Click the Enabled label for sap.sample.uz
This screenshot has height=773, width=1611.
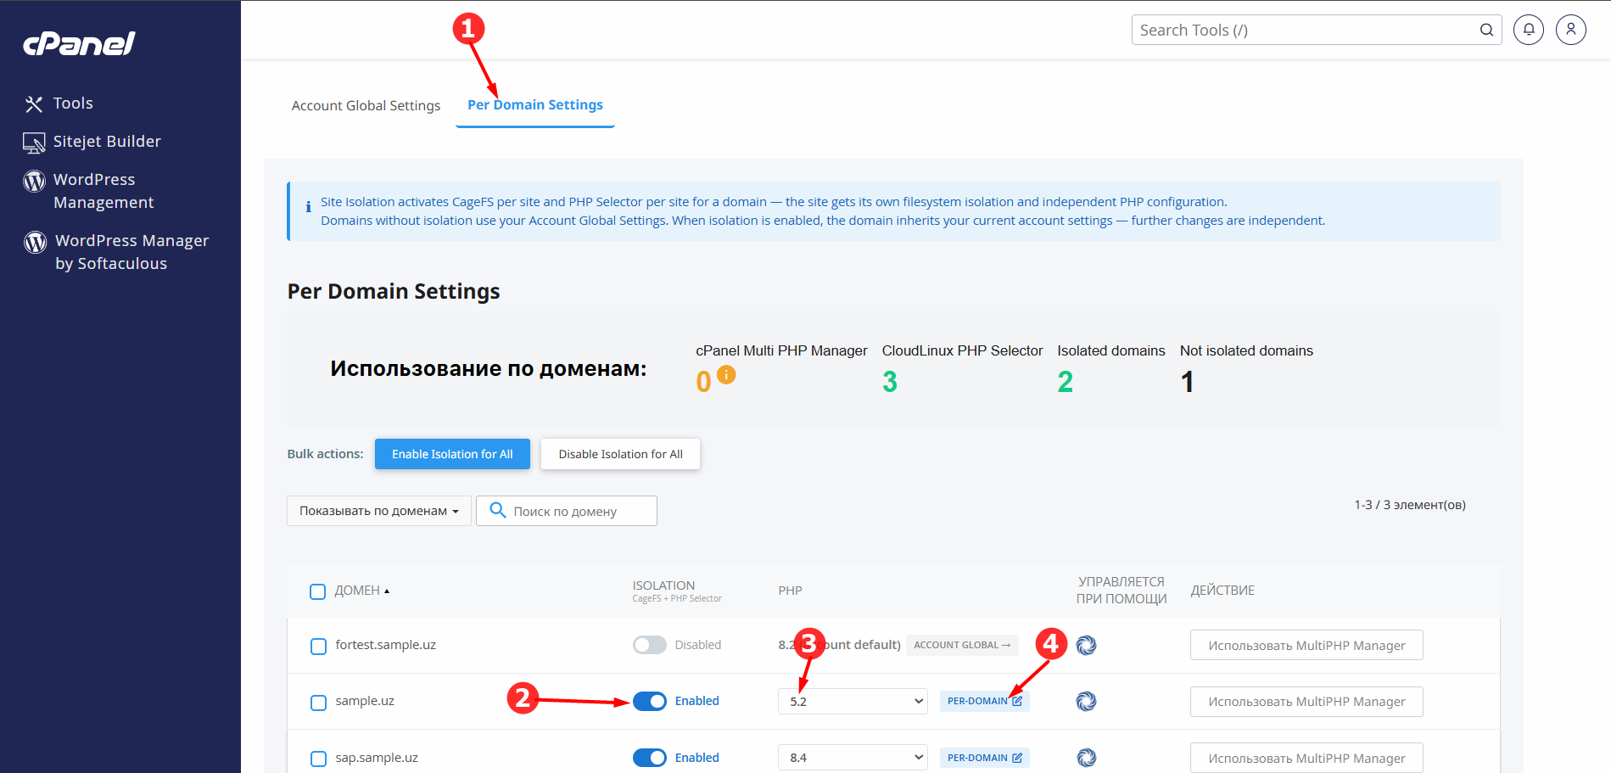coord(697,758)
